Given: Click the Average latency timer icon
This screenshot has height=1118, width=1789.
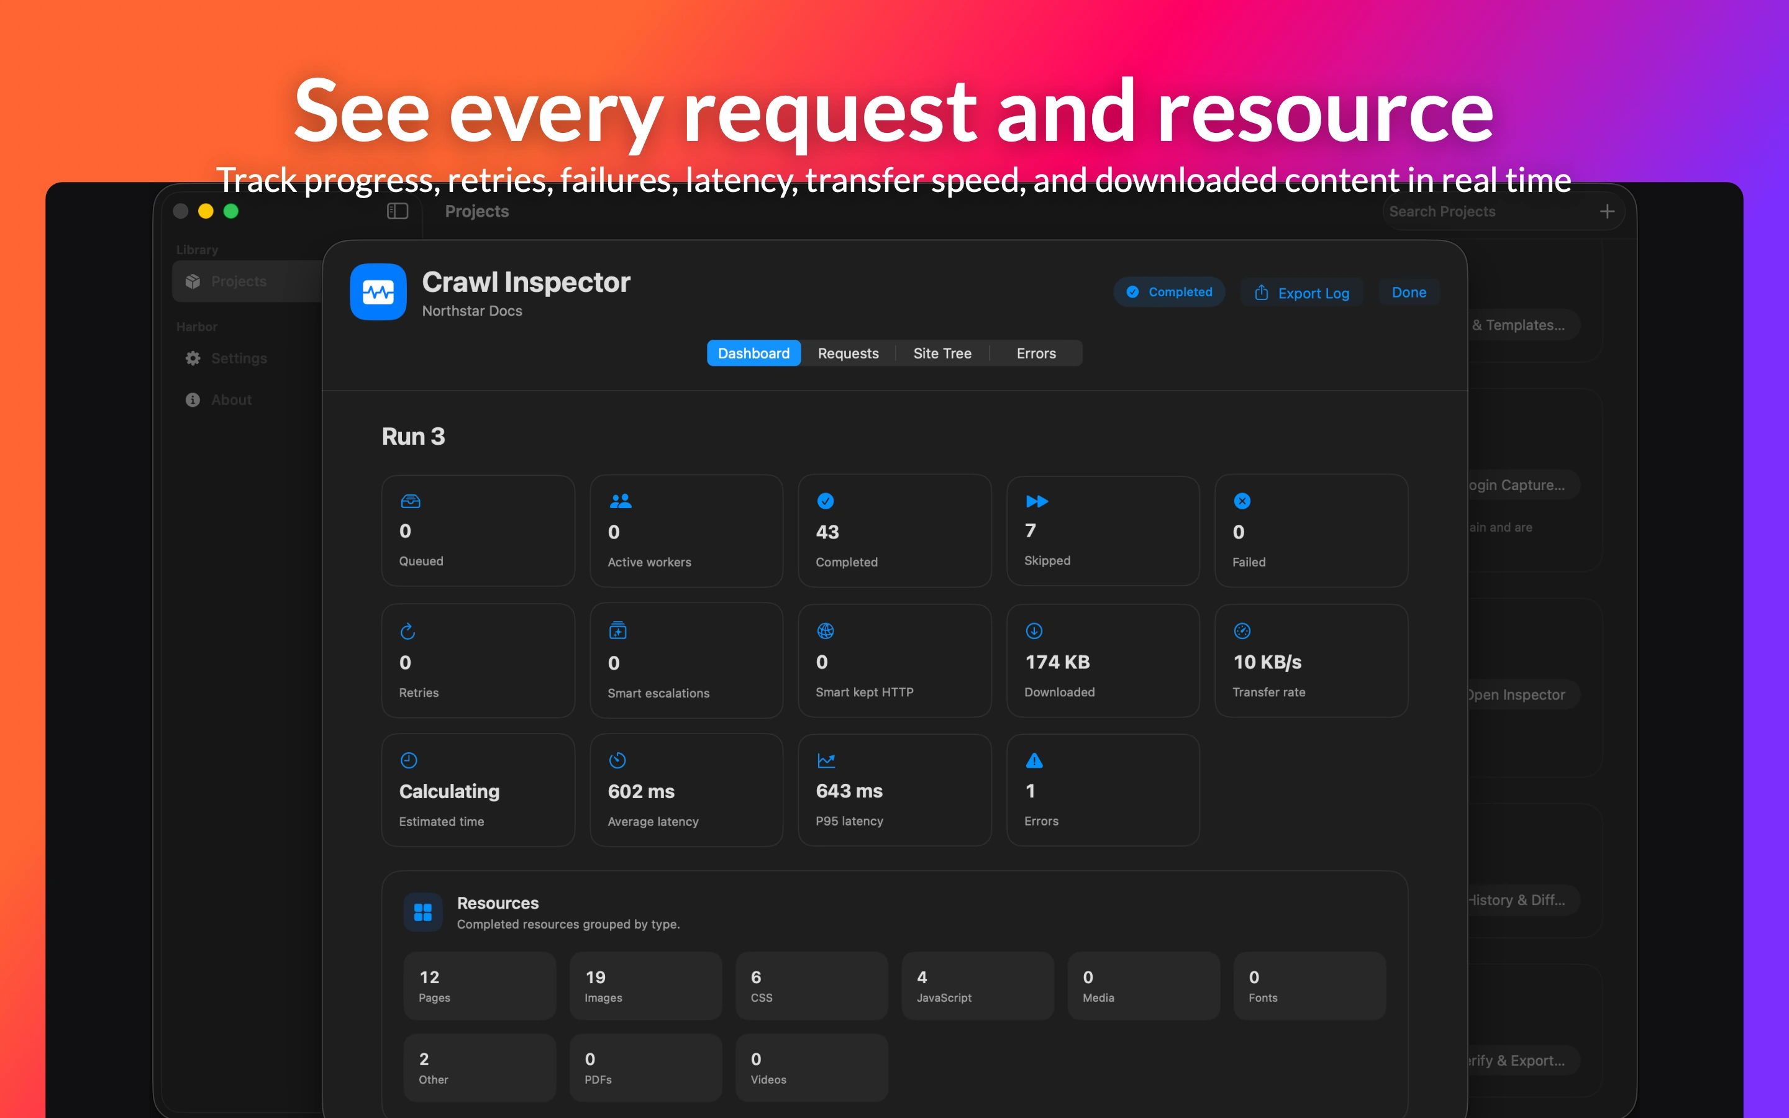Looking at the screenshot, I should [617, 760].
